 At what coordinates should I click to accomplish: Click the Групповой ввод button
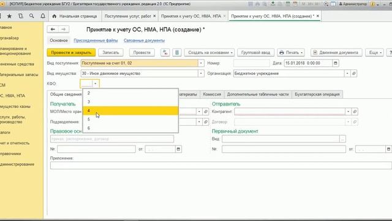(255, 52)
